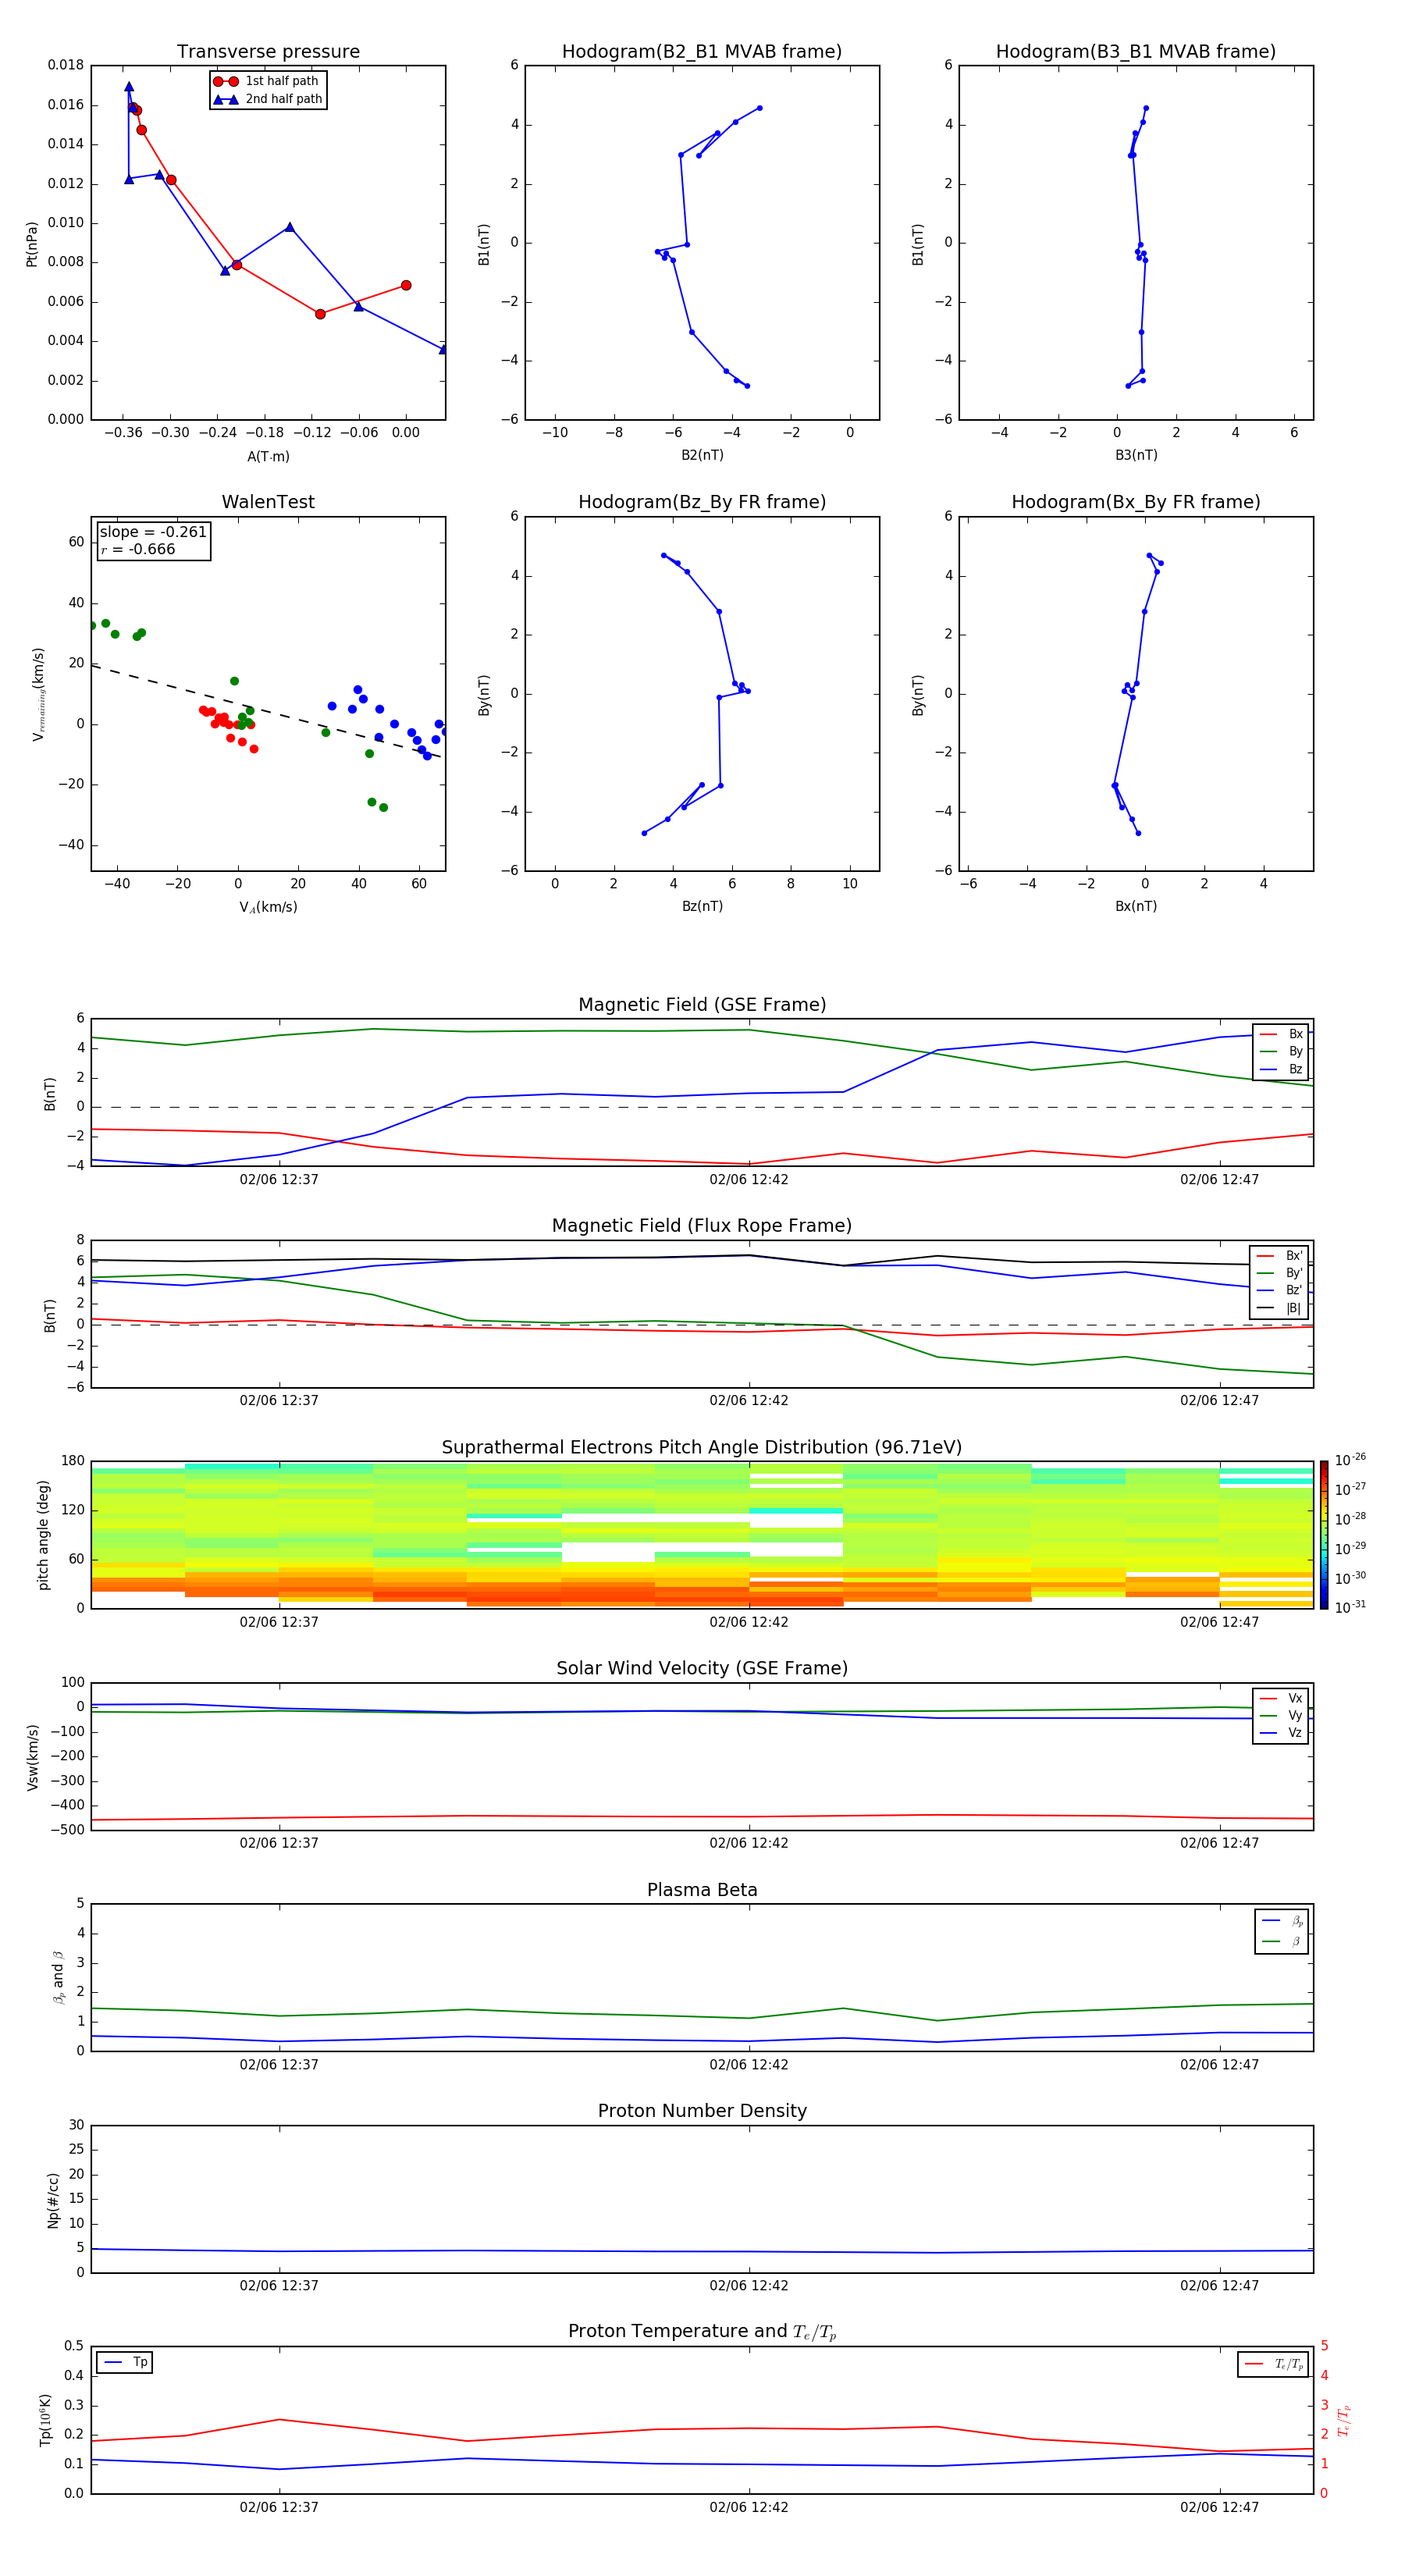Click 'Vremaining(km/s)' y-axis label
The image size is (1405, 2576).
(x=38, y=694)
